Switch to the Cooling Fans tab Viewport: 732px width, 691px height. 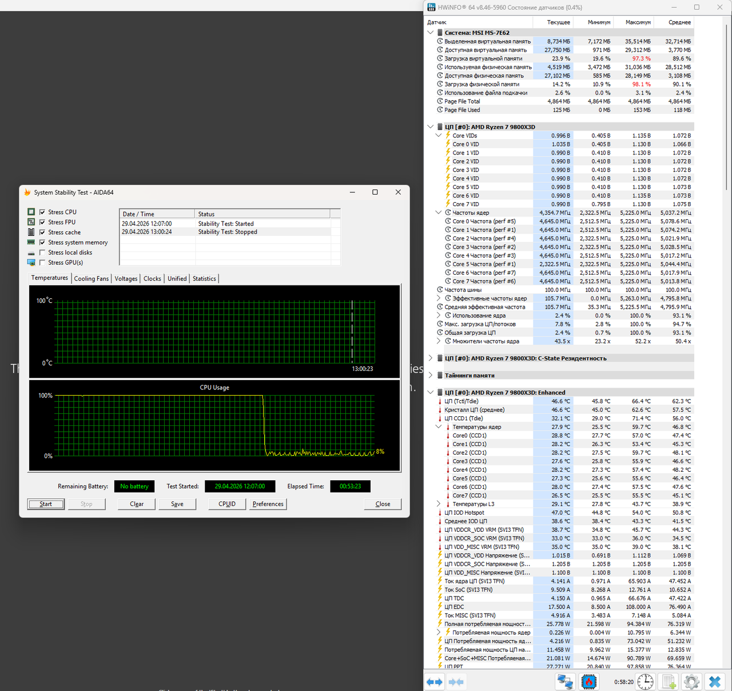click(x=91, y=279)
